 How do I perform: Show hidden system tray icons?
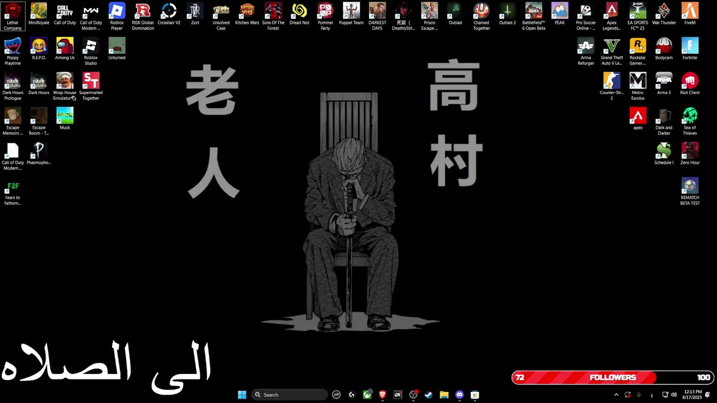tap(616, 395)
